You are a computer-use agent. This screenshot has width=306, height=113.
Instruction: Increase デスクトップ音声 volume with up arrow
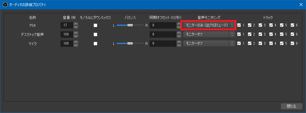pyautogui.click(x=76, y=33)
